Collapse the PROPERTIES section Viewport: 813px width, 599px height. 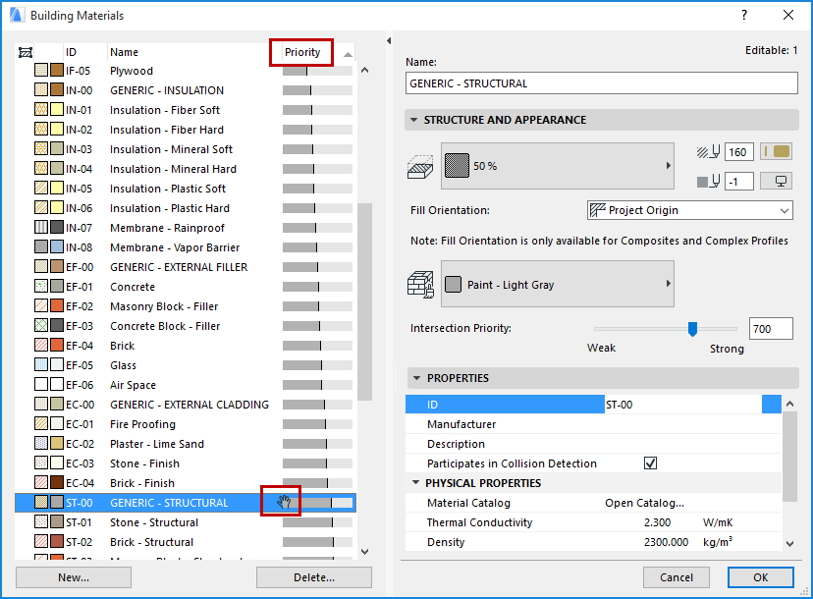416,378
